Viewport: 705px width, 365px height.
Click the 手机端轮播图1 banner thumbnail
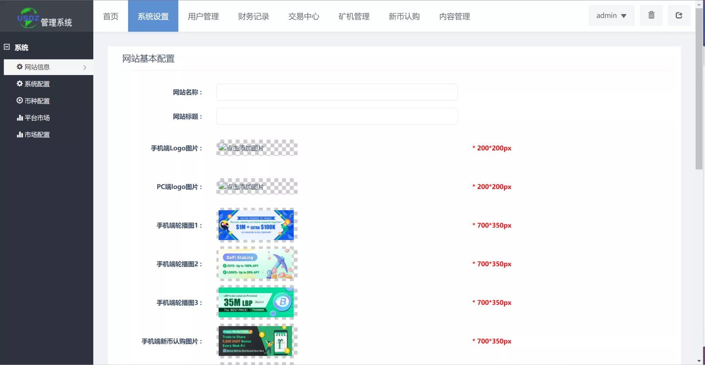coord(256,225)
